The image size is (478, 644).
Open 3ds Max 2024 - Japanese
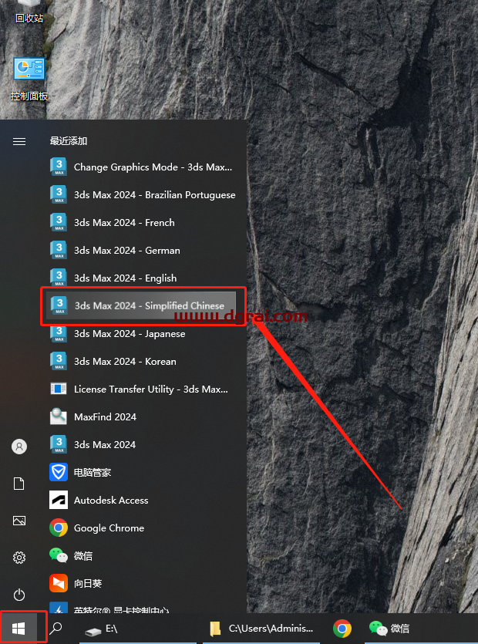(130, 334)
